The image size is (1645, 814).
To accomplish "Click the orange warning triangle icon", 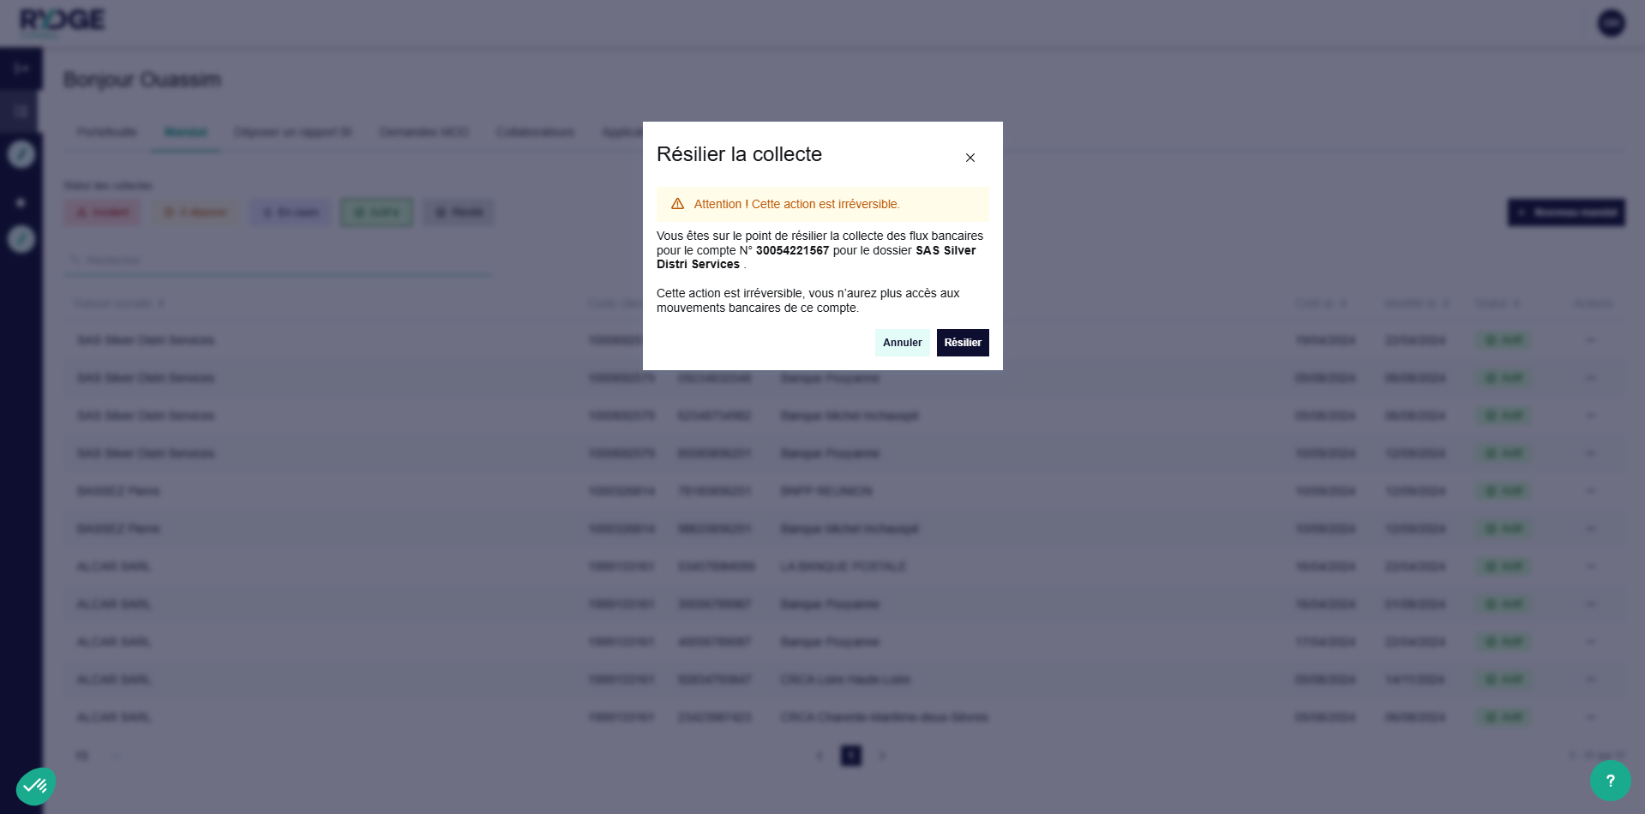I will tap(677, 204).
